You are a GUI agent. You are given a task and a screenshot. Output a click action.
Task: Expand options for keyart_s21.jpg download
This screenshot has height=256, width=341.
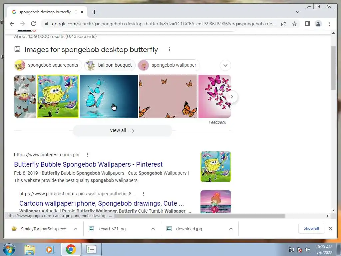click(153, 229)
